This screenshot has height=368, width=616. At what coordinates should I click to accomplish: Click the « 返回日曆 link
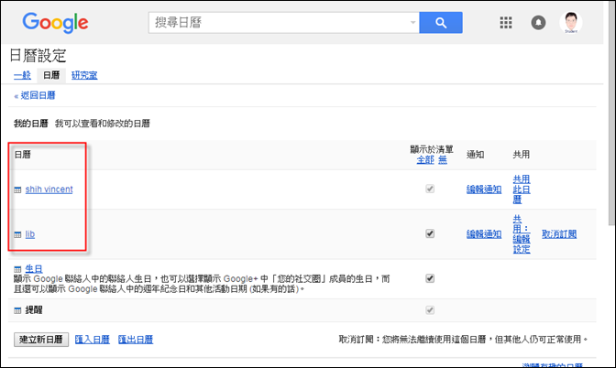35,95
